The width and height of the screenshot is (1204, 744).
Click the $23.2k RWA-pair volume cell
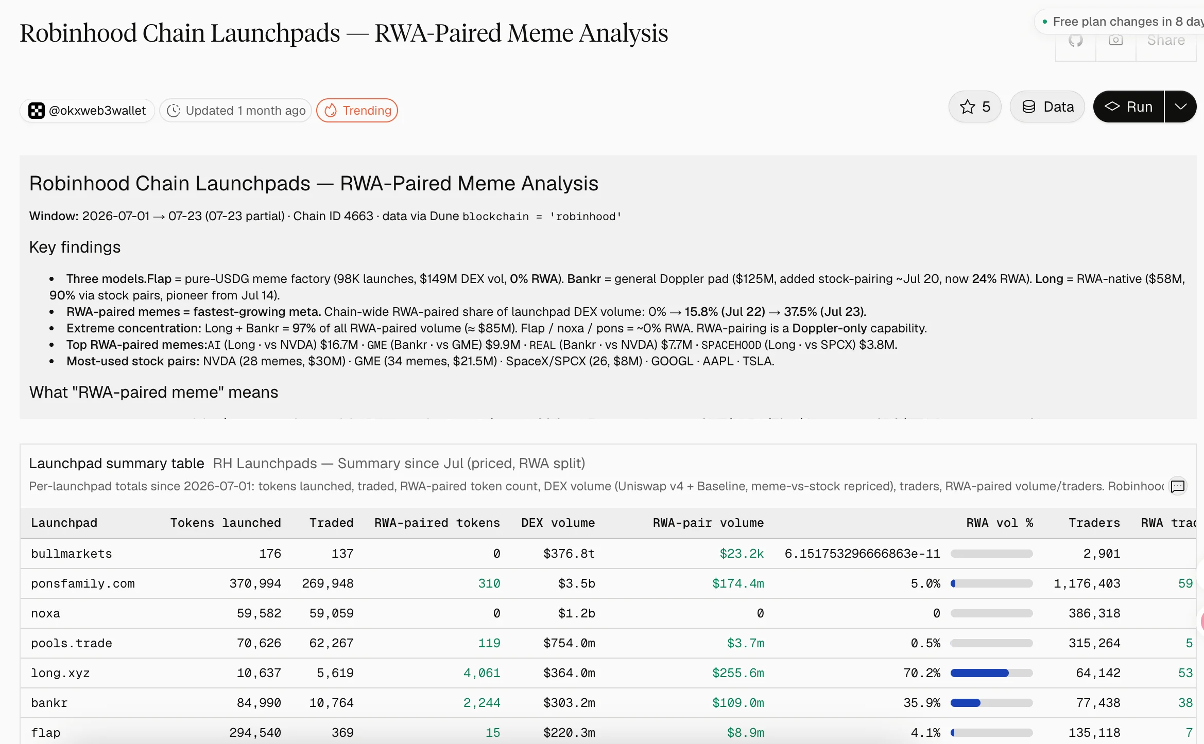[742, 554]
